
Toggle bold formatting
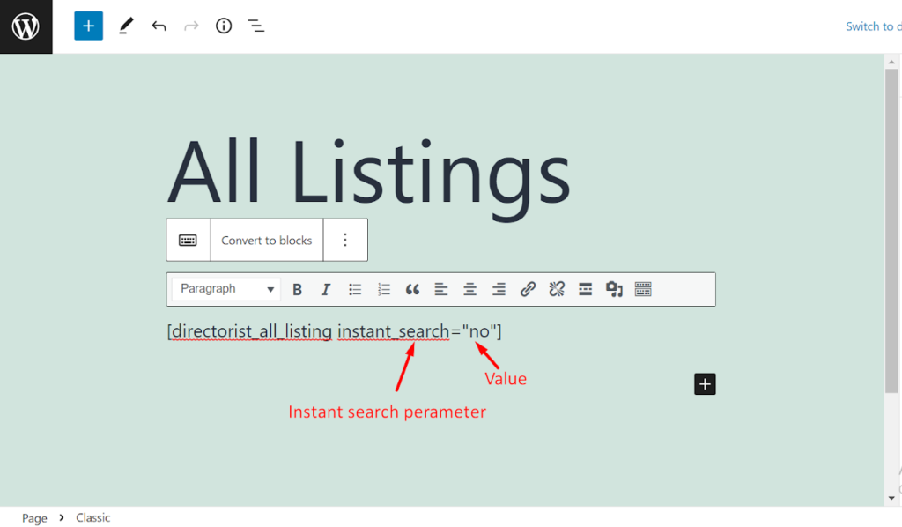click(297, 289)
